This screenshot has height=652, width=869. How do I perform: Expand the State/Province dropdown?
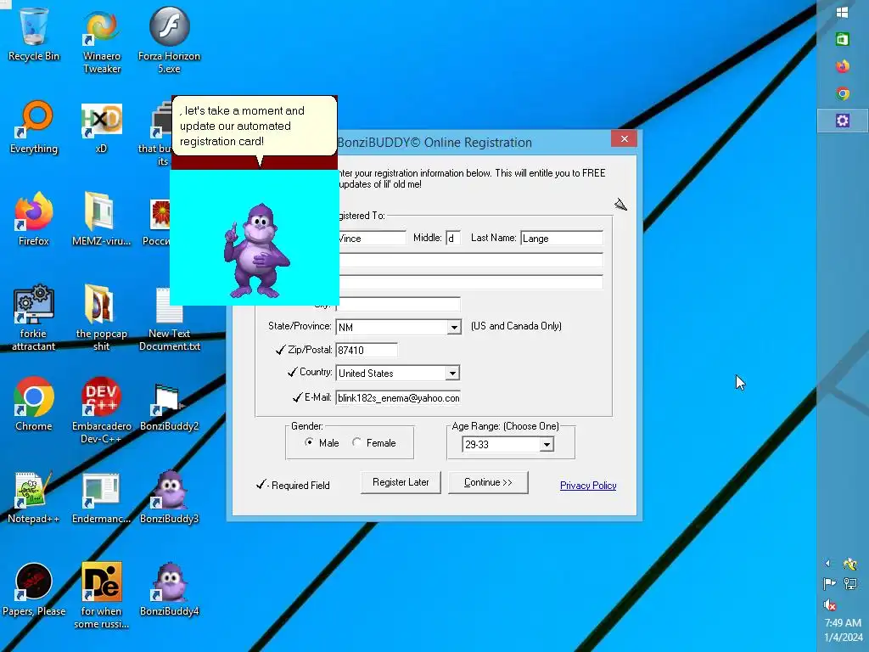point(454,327)
